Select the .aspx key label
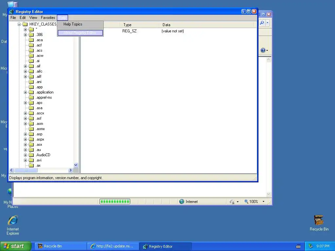The width and height of the screenshot is (335, 251). tap(40, 139)
